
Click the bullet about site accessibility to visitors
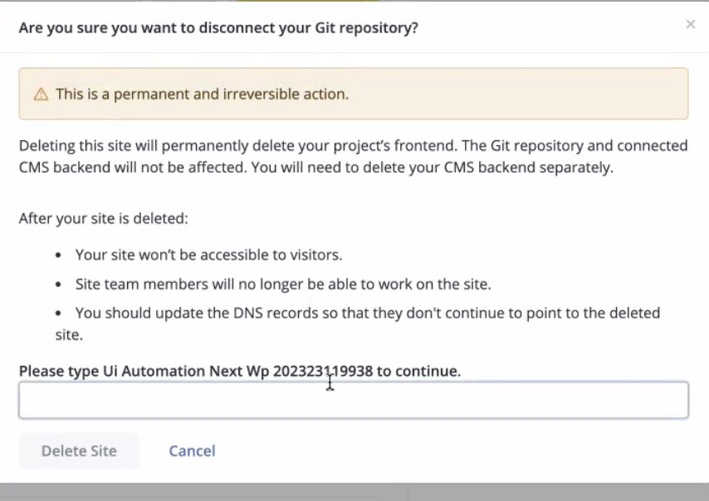tap(208, 255)
